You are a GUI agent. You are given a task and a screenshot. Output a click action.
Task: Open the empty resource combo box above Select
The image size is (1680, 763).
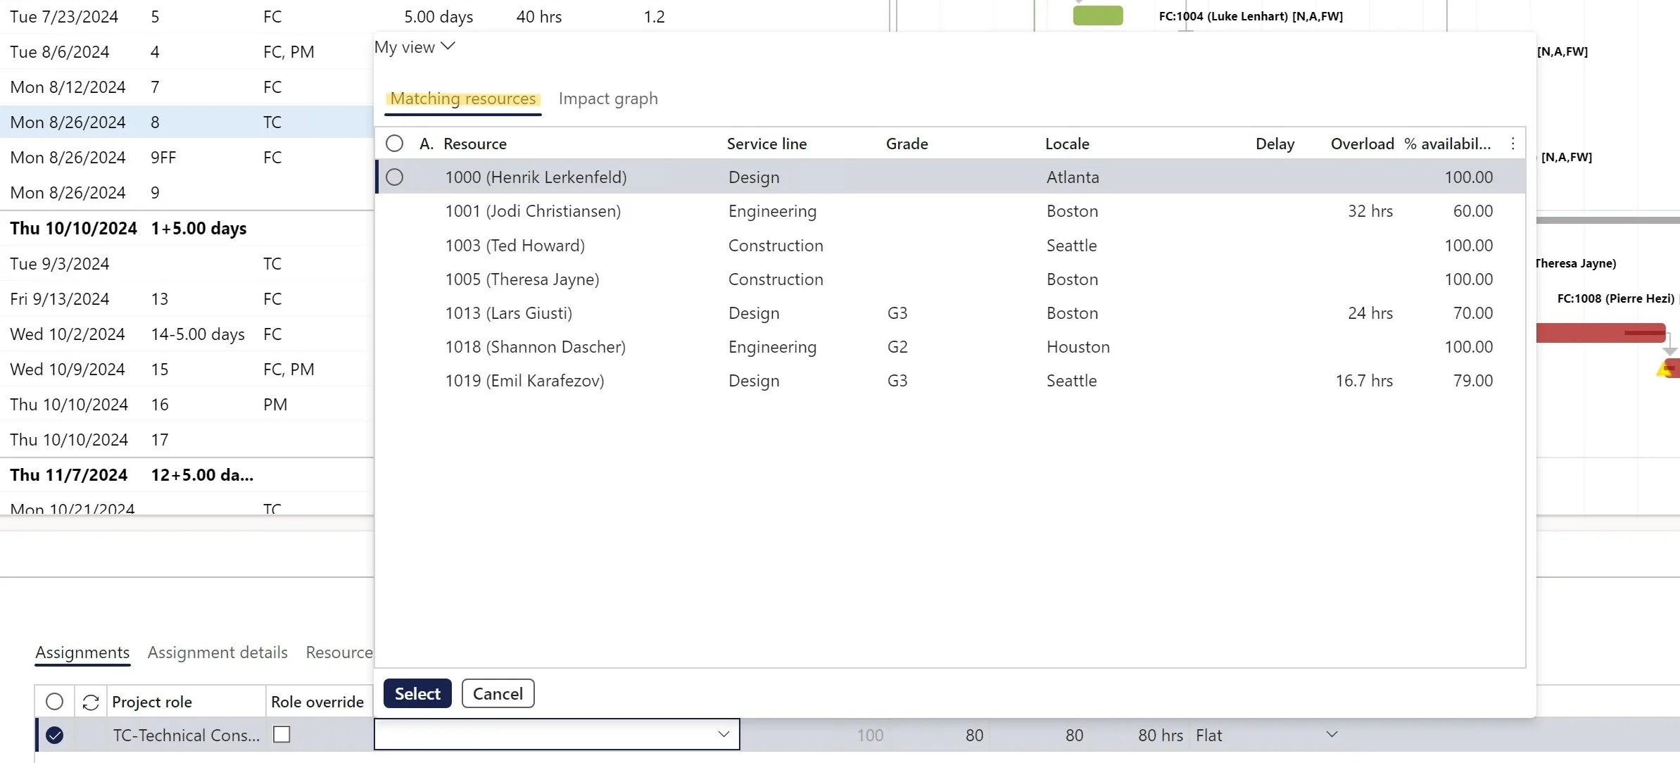click(724, 734)
